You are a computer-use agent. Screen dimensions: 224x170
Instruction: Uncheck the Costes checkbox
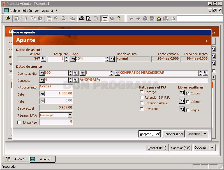click(188, 93)
